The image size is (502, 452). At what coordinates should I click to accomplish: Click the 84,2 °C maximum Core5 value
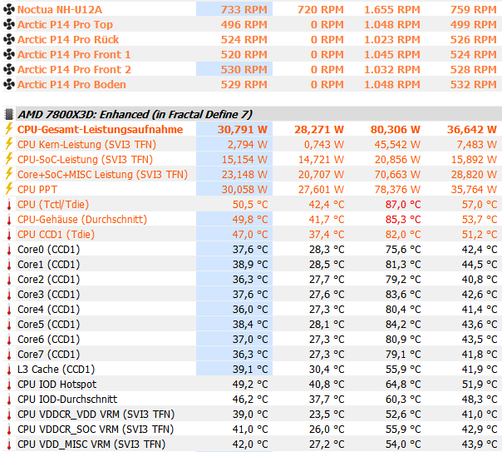(403, 325)
